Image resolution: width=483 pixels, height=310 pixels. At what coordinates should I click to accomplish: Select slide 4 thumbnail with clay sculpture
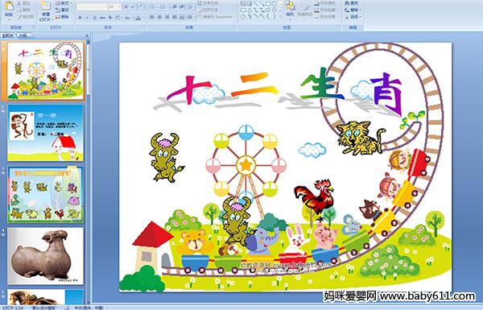click(46, 256)
